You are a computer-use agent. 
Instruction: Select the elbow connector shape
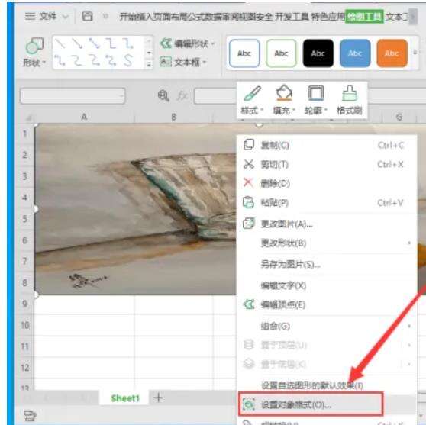click(x=111, y=43)
